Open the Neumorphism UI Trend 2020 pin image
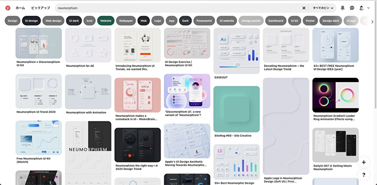 tap(39, 91)
